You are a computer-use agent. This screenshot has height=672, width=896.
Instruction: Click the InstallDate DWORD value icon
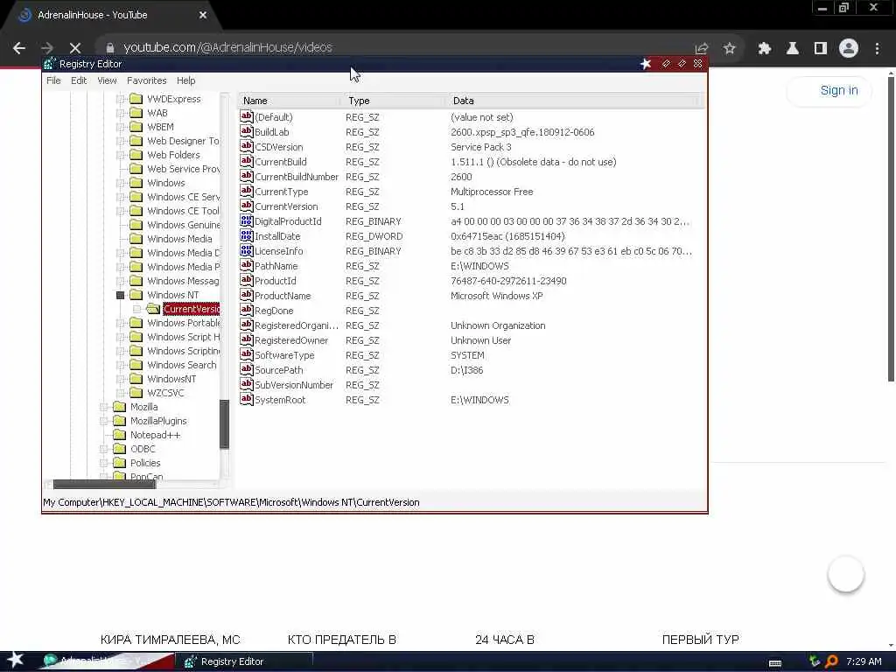pos(246,235)
